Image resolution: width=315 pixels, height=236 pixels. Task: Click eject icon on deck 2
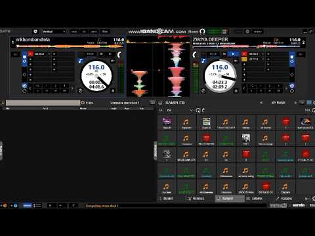pos(236,90)
